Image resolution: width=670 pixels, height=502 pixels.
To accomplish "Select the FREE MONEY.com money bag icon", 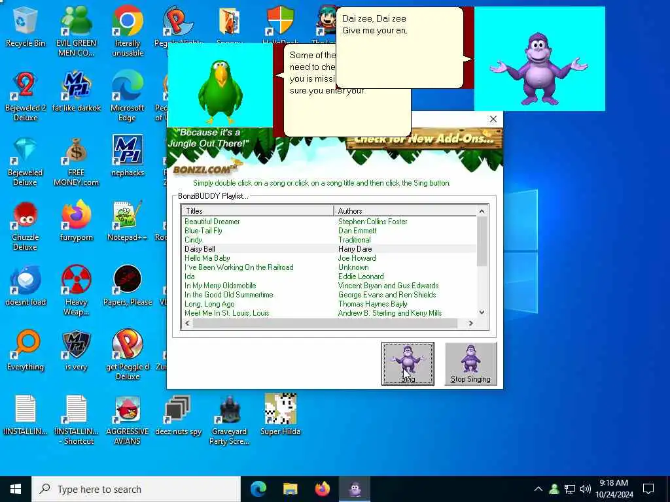I will [76, 161].
